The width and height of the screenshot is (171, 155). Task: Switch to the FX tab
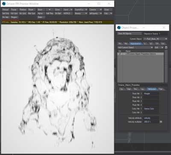(x=157, y=44)
